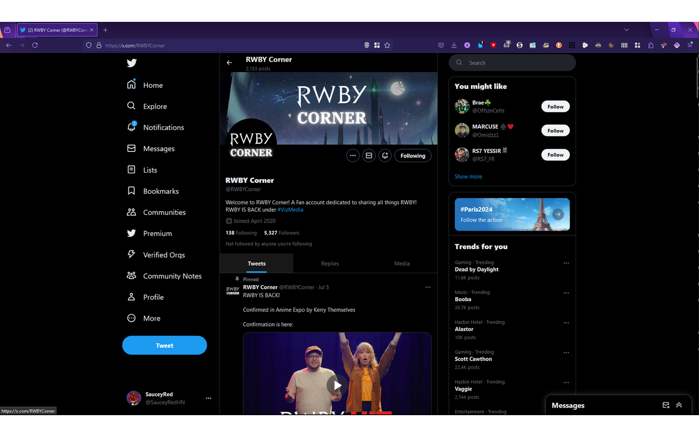Click the envelope message icon on profile
Image resolution: width=699 pixels, height=437 pixels.
point(369,156)
